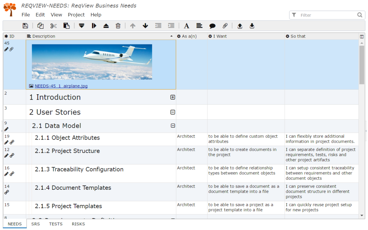Click the grayed Move Up arrow icon
The height and width of the screenshot is (230, 368).
pos(133,26)
